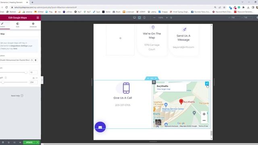Switch to tablet preview mode

pyautogui.click(x=139, y=18)
